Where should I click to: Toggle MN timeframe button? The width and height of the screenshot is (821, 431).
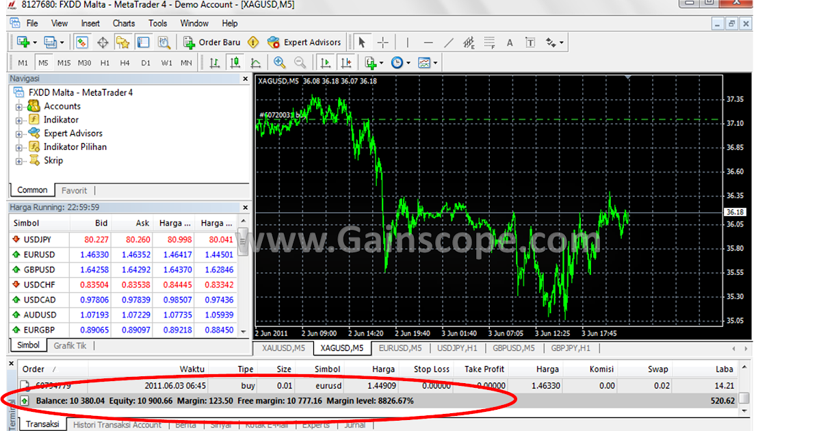[x=186, y=63]
